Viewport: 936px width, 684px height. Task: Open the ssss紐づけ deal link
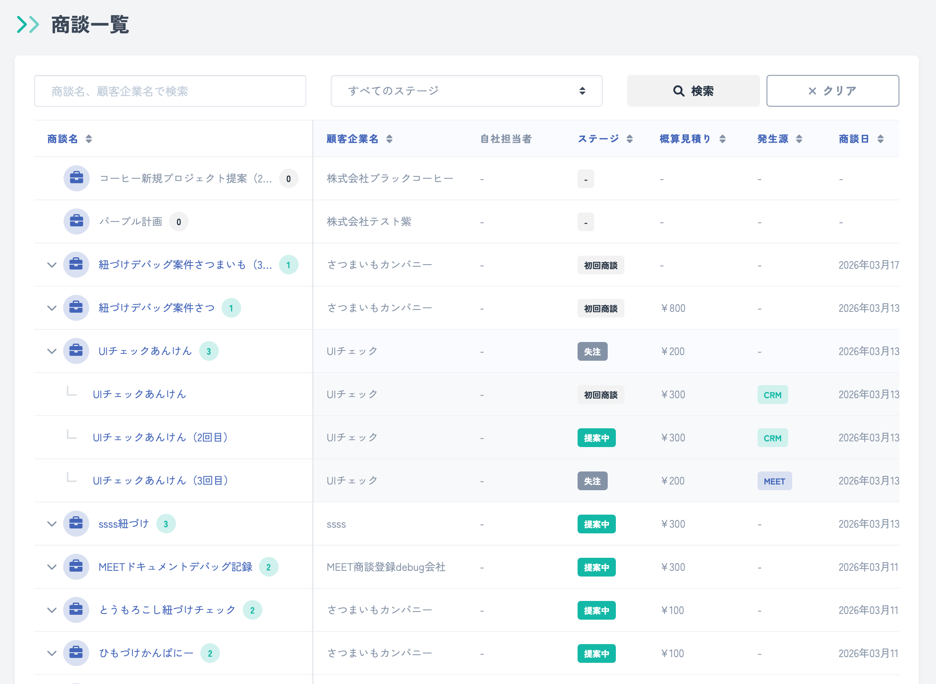[x=124, y=524]
